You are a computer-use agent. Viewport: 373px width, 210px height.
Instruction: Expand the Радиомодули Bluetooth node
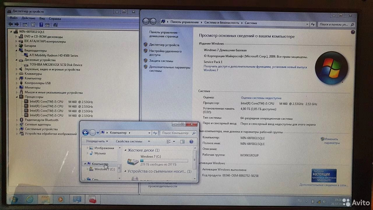[17, 120]
